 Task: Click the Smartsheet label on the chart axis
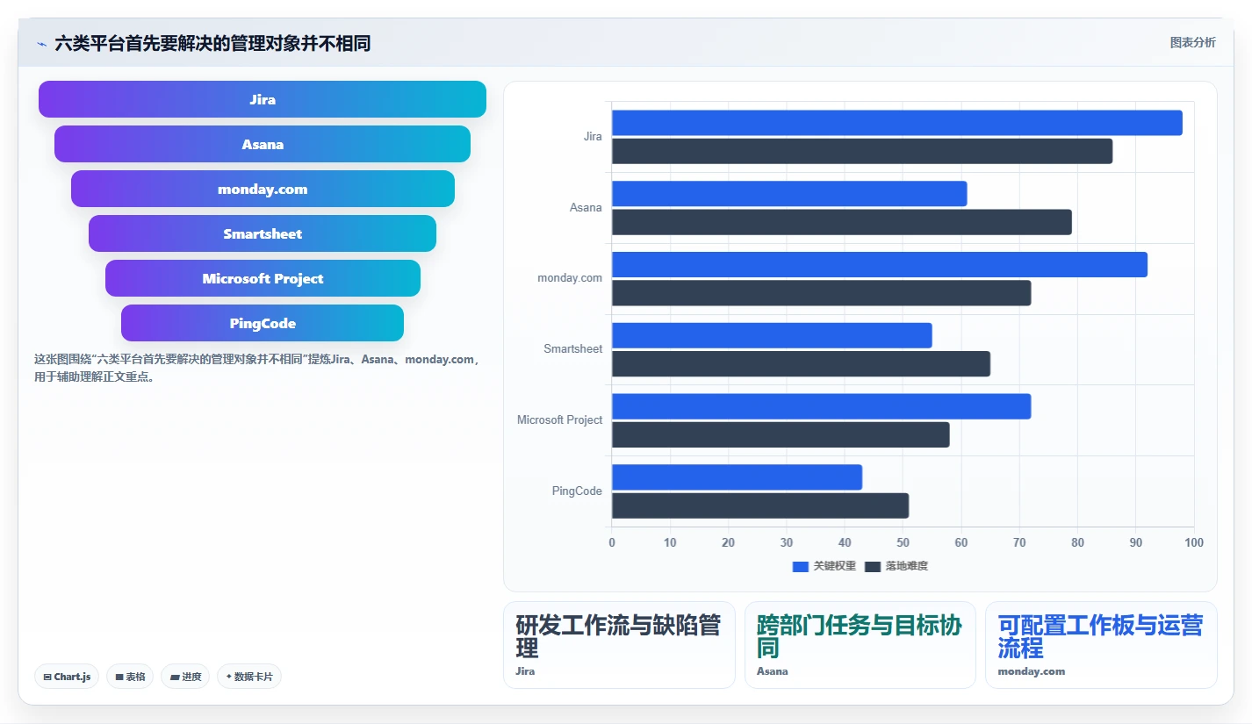coord(573,349)
